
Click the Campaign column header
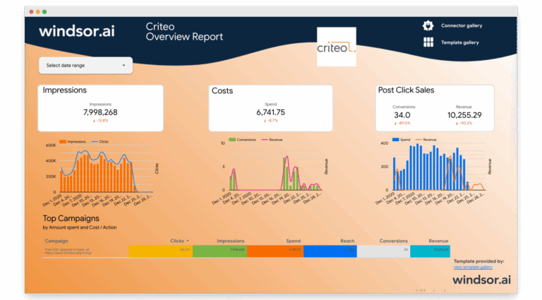coord(56,241)
